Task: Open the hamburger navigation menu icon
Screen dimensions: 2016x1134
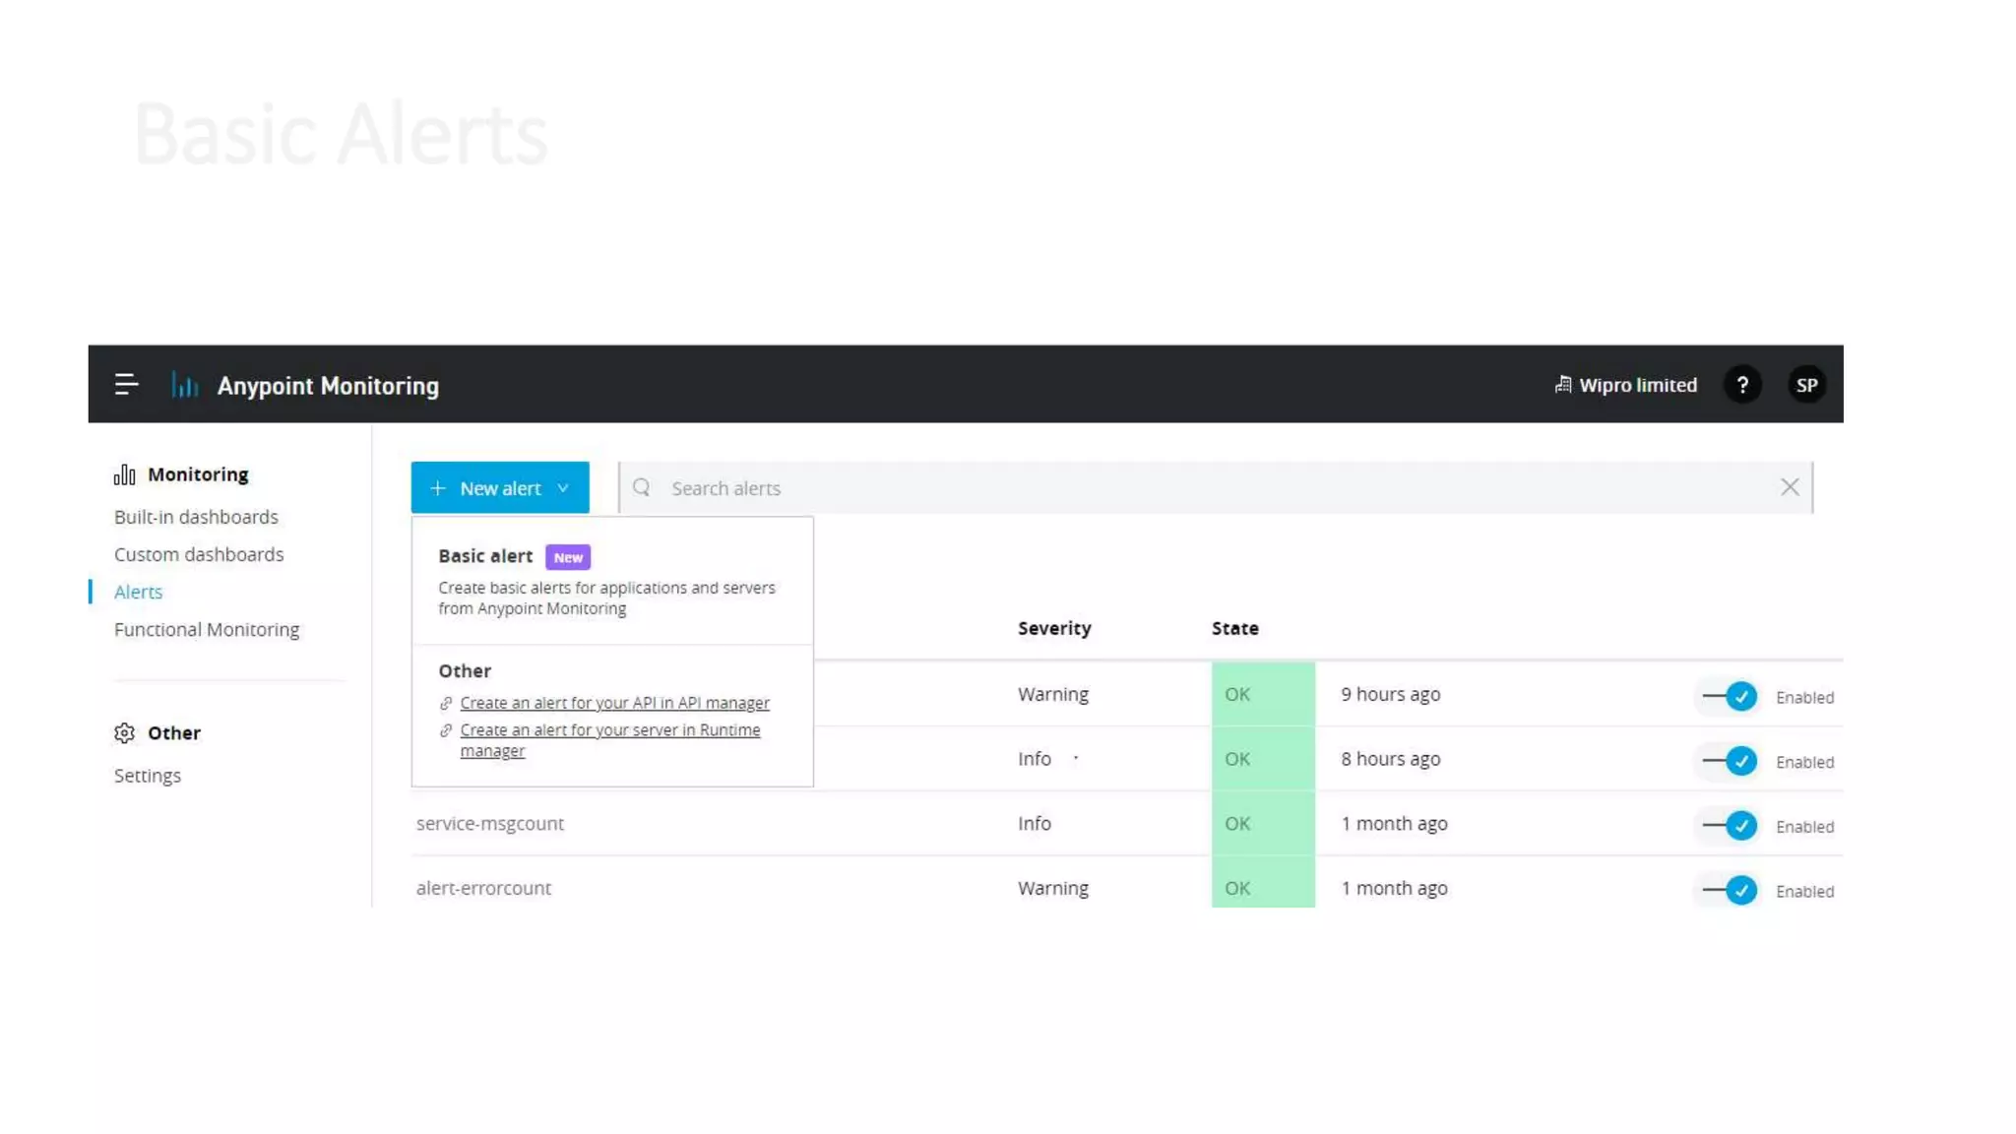Action: (x=126, y=385)
